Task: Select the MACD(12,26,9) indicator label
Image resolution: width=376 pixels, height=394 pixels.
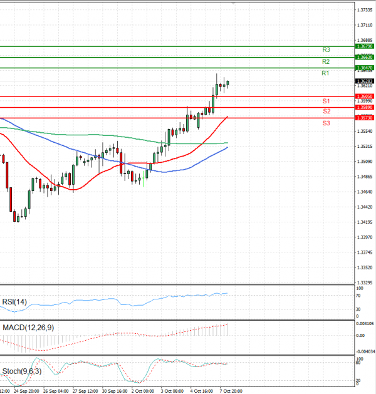Action: pyautogui.click(x=28, y=328)
